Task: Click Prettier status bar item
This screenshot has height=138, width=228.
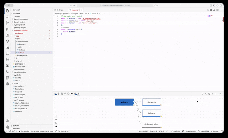Action: click(215, 131)
